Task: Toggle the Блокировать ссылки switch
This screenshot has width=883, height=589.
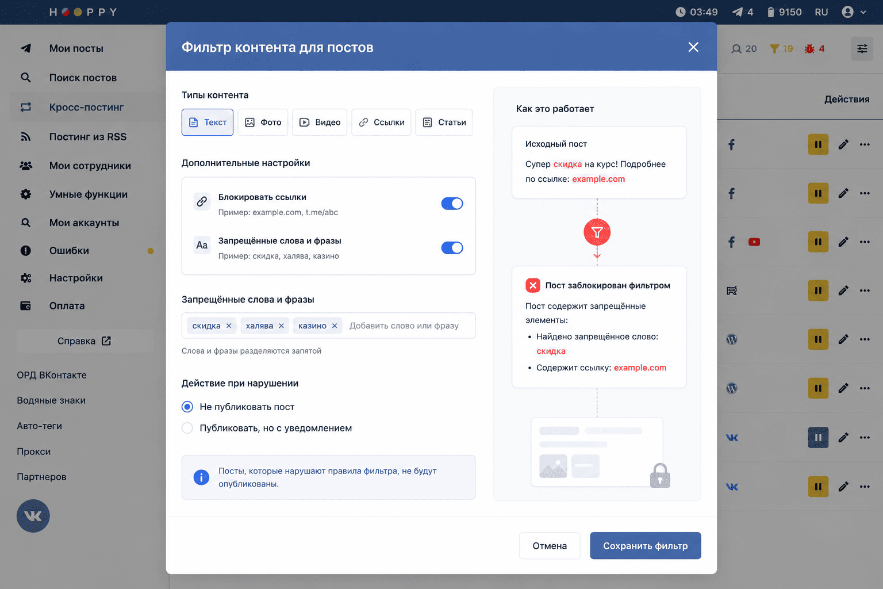Action: click(452, 204)
